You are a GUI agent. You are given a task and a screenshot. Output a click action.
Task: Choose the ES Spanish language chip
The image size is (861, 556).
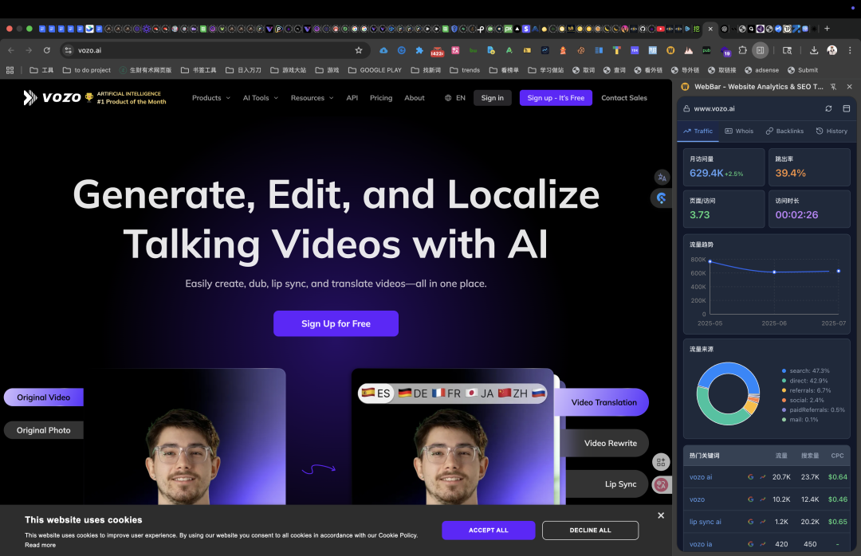pos(376,394)
